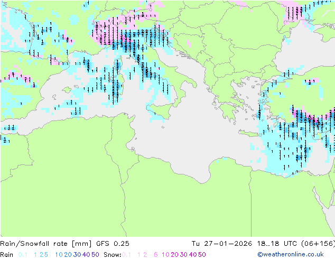Screen dimensions: 335x259
Task: Click the "18..18 UTC" time text
Action: coord(277,244)
